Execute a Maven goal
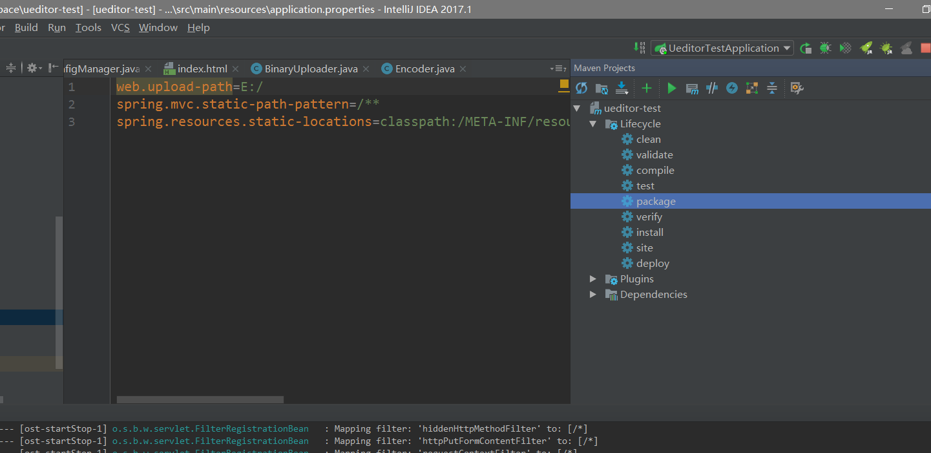This screenshot has height=453, width=931. click(692, 88)
